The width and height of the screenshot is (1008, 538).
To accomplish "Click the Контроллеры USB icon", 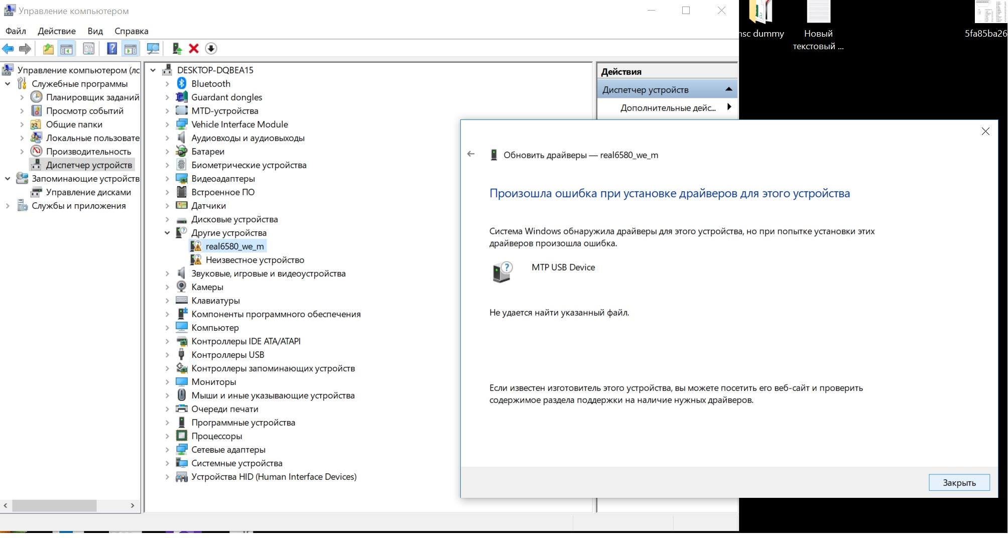I will (x=181, y=354).
